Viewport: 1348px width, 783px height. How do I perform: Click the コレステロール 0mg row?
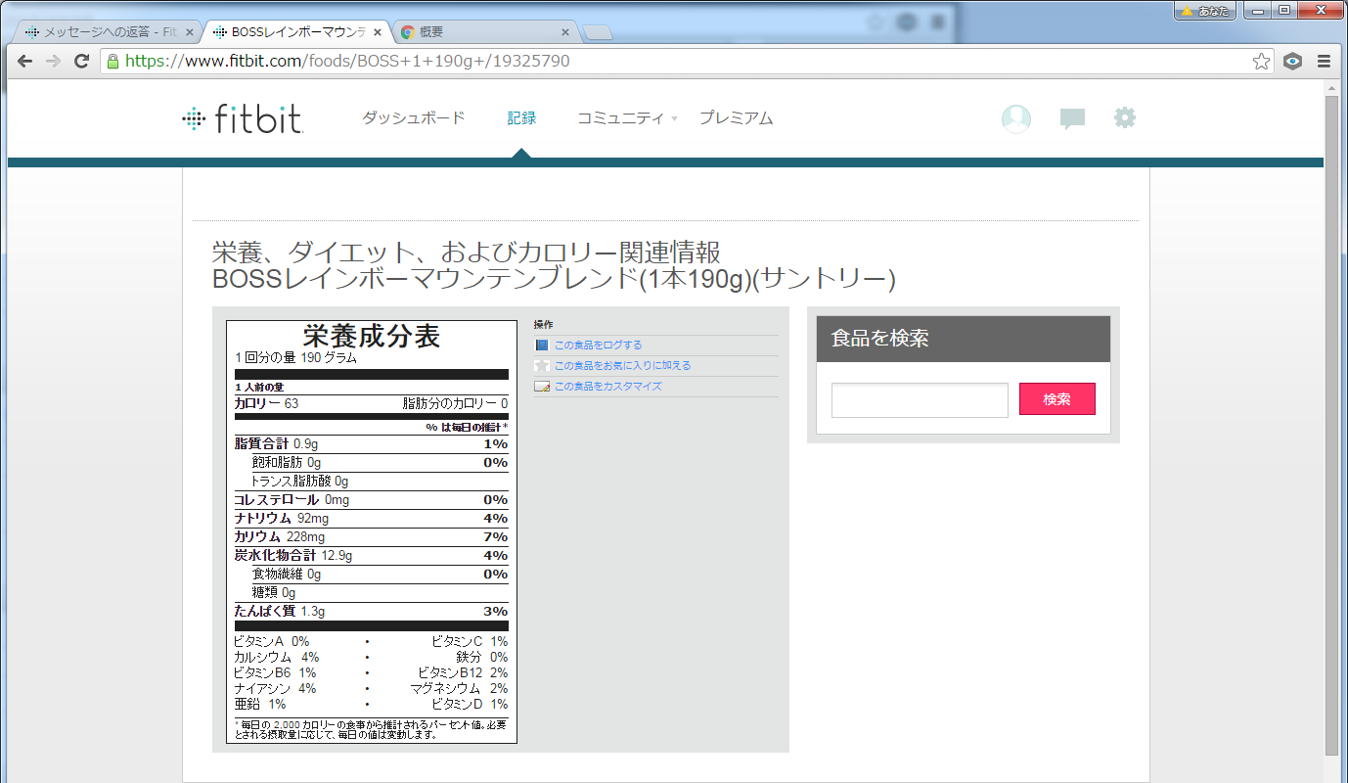(371, 499)
